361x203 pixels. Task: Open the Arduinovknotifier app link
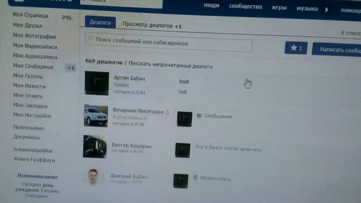click(x=33, y=150)
